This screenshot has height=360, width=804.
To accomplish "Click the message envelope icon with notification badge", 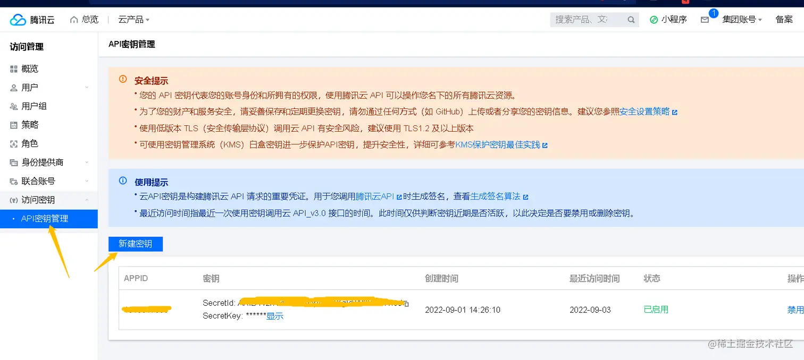I will click(705, 20).
